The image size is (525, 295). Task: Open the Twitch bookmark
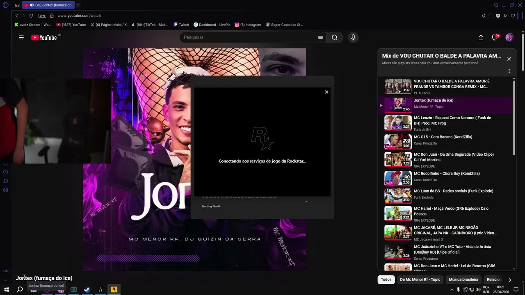click(181, 25)
